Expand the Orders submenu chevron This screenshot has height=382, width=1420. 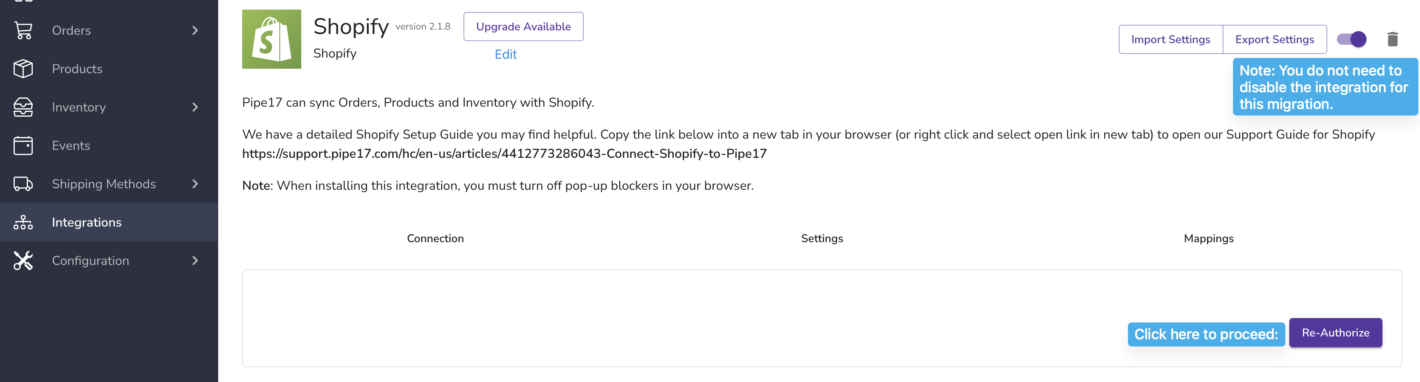pyautogui.click(x=195, y=30)
